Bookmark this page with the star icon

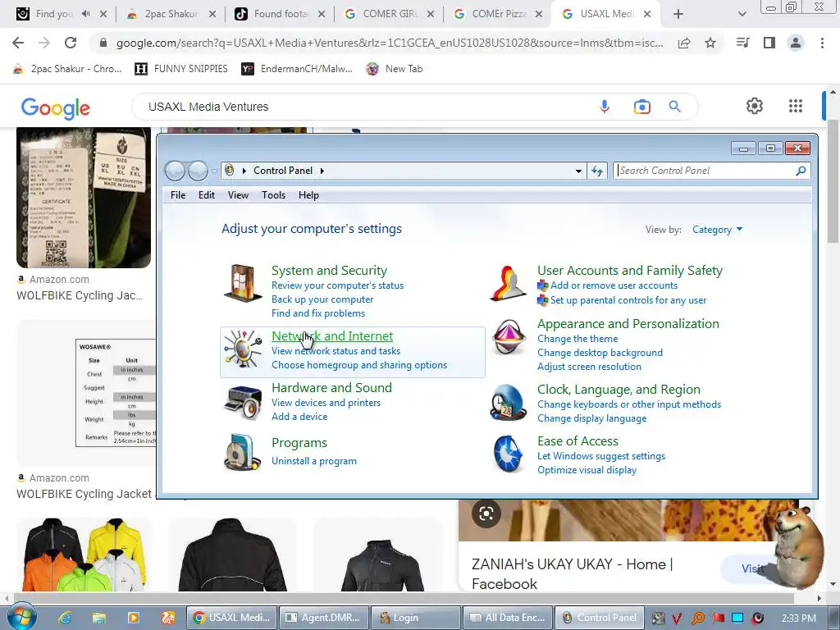click(710, 43)
